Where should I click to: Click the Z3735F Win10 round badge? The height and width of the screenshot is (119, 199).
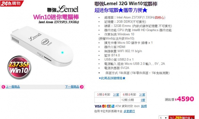coord(19,67)
